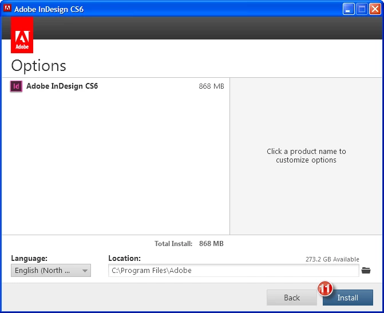Click the Location path input field
The width and height of the screenshot is (384, 313).
[x=233, y=271]
